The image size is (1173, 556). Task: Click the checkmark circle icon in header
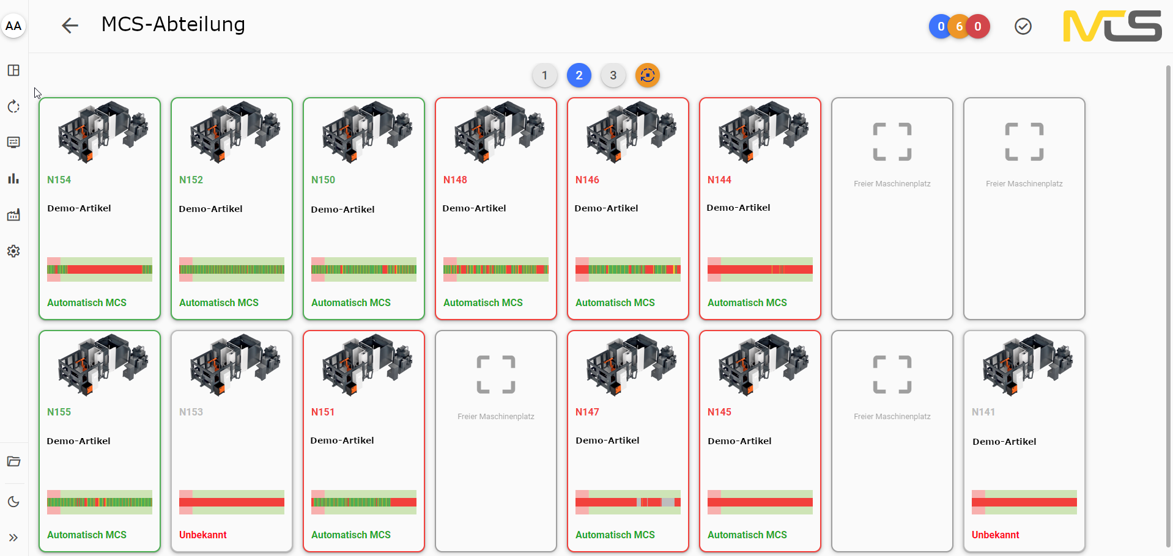[x=1023, y=26]
